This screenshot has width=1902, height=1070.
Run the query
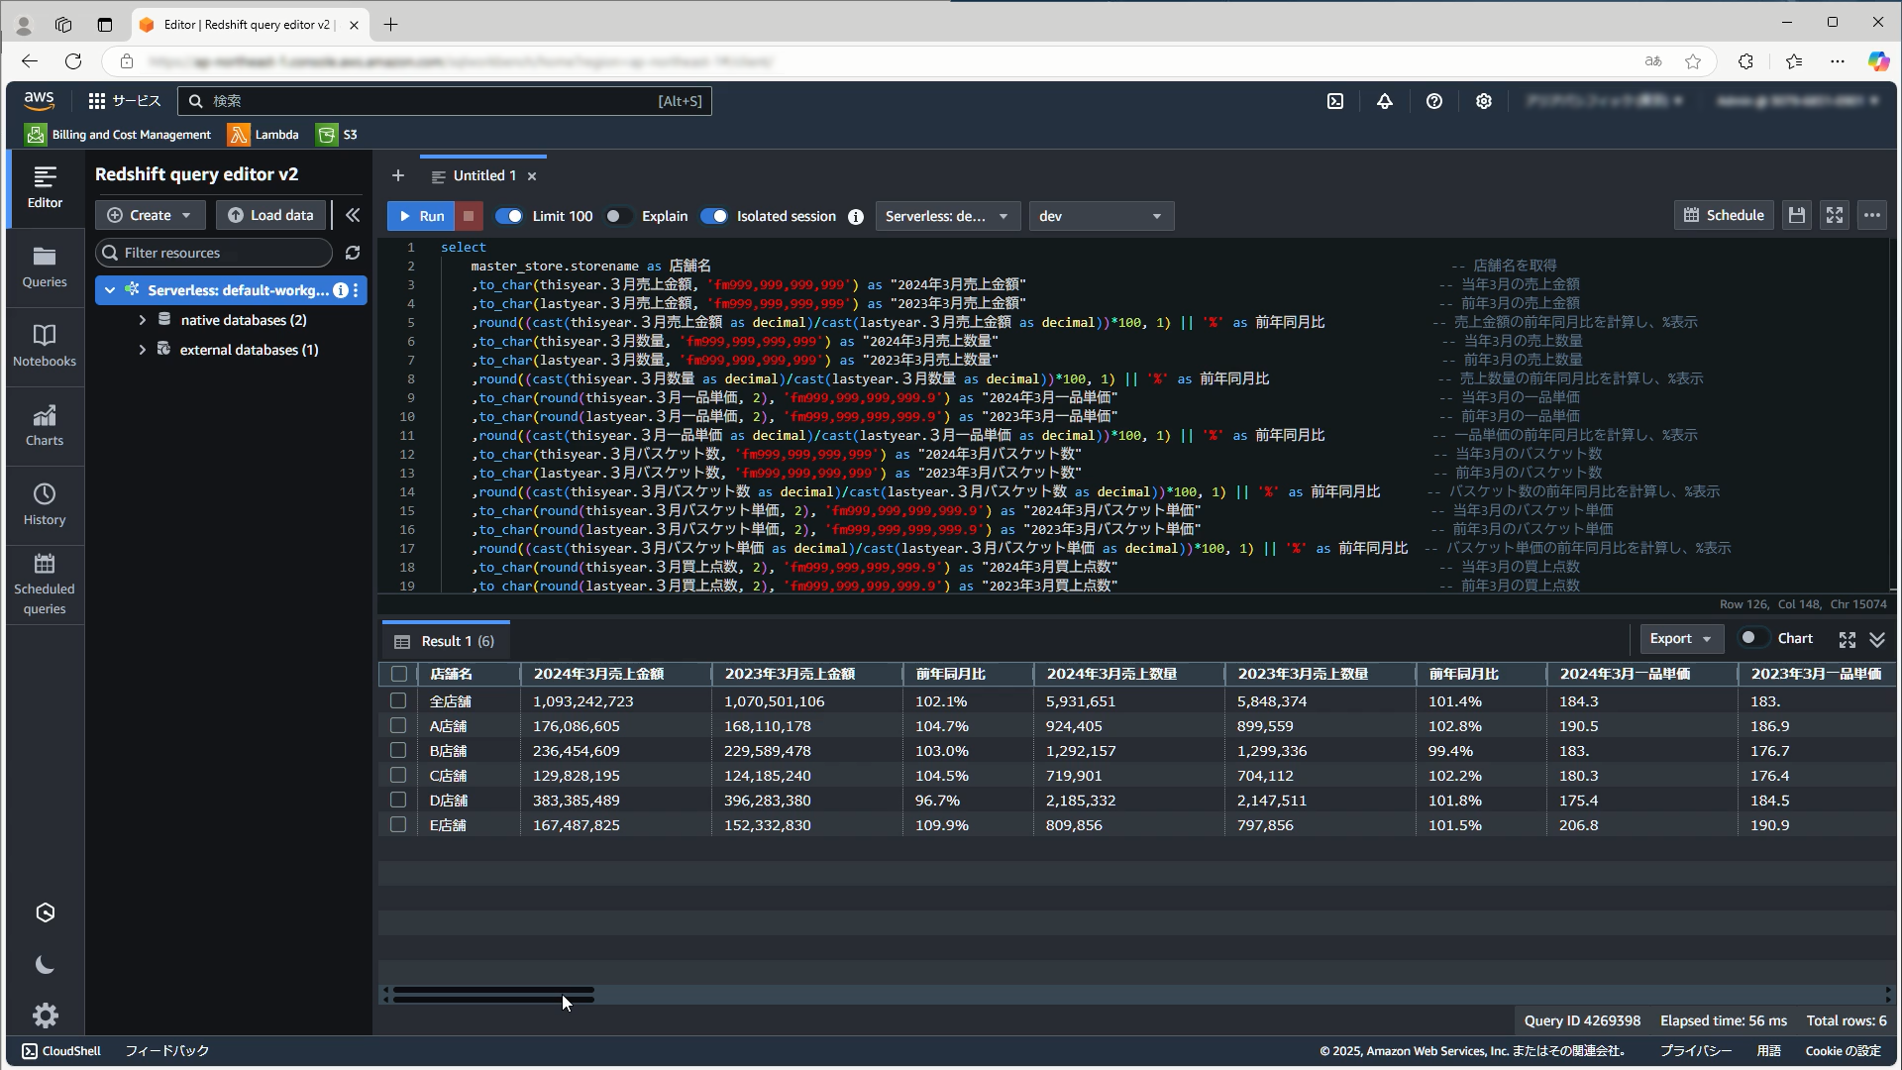point(421,216)
